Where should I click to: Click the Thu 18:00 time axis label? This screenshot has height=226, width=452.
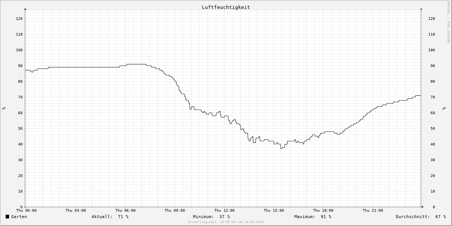(323, 211)
